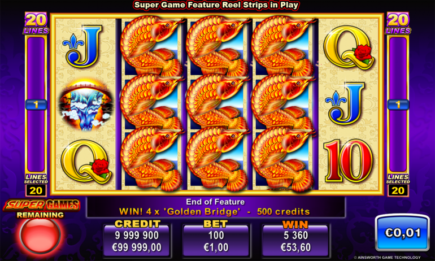This screenshot has width=435, height=261.
Task: Click the Credit display panel
Action: coord(137,241)
